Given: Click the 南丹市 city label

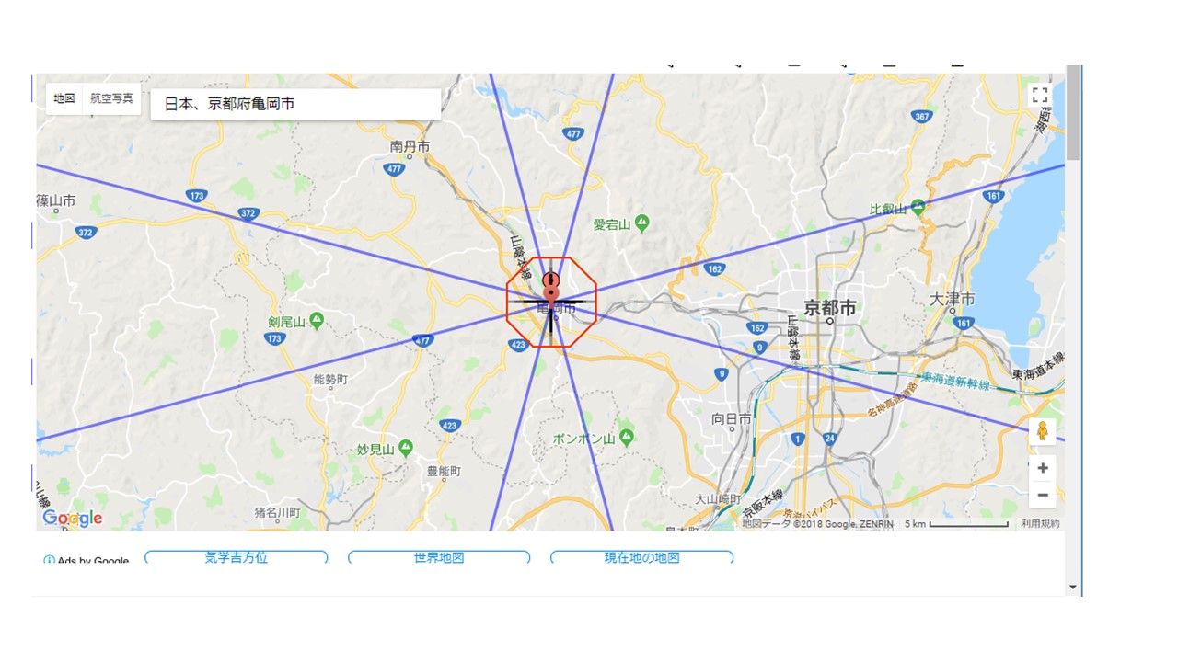Looking at the screenshot, I should [x=410, y=146].
